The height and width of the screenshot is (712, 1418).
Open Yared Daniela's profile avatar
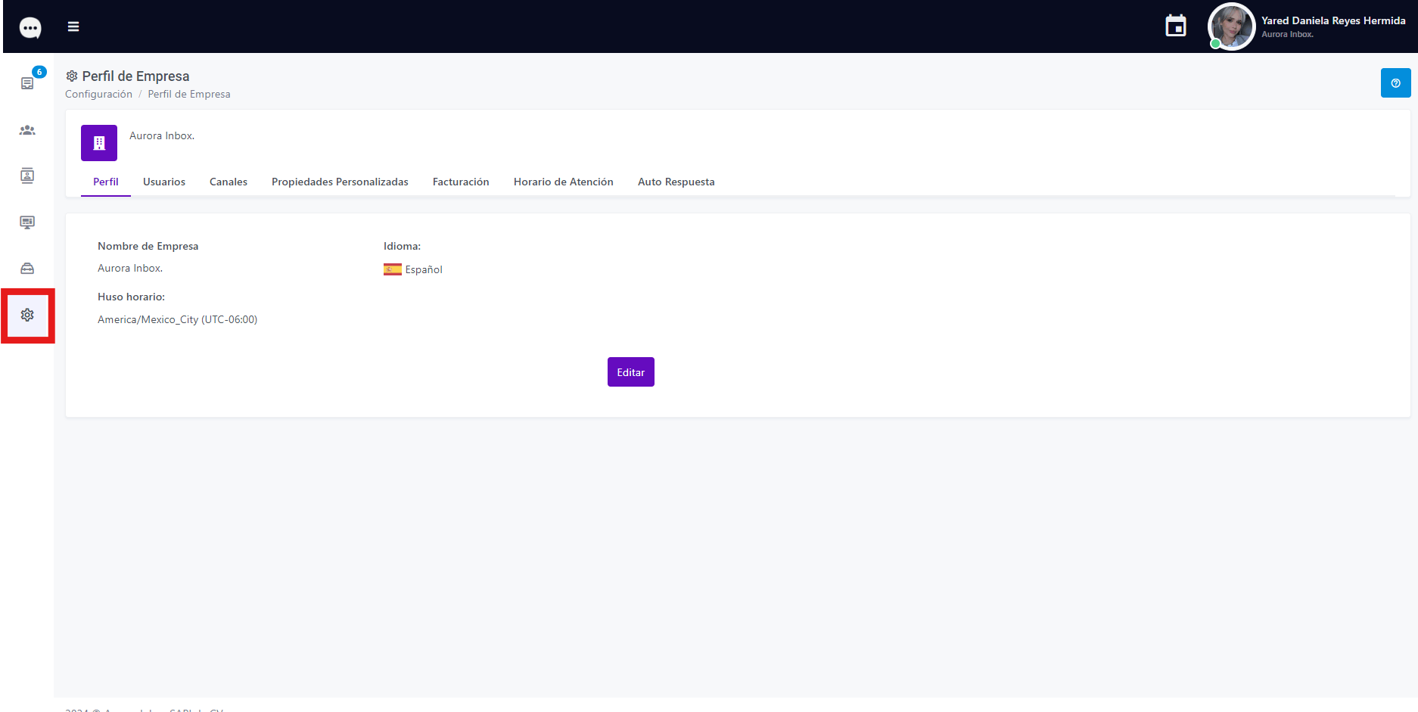[x=1231, y=26]
